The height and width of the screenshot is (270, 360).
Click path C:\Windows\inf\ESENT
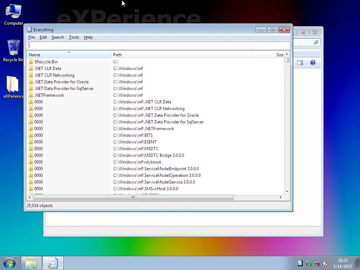[x=135, y=142]
